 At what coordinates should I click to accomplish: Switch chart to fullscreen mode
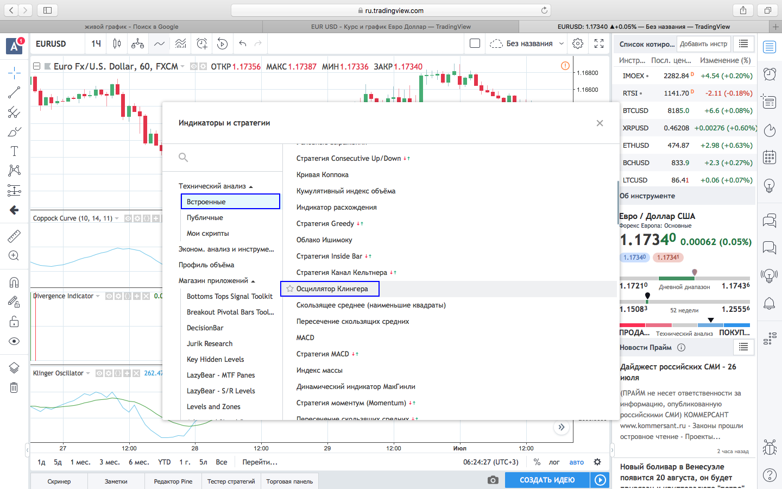(599, 43)
